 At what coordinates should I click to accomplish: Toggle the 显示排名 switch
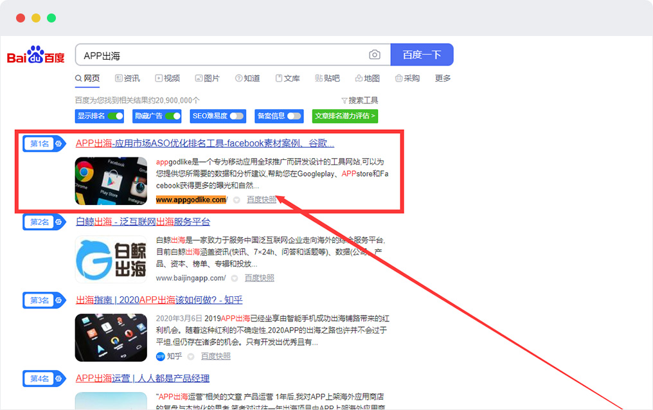pyautogui.click(x=115, y=116)
